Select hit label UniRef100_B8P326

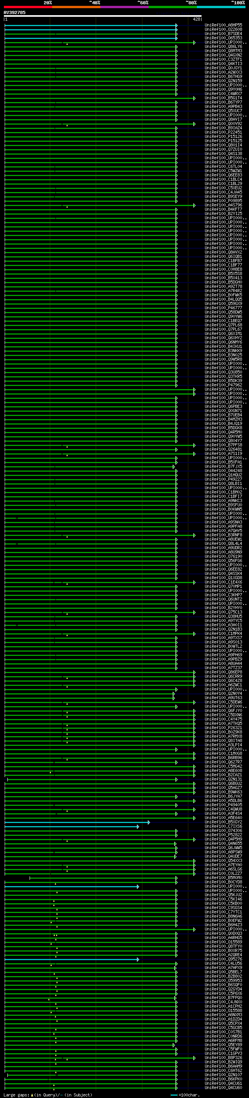click(x=223, y=1057)
